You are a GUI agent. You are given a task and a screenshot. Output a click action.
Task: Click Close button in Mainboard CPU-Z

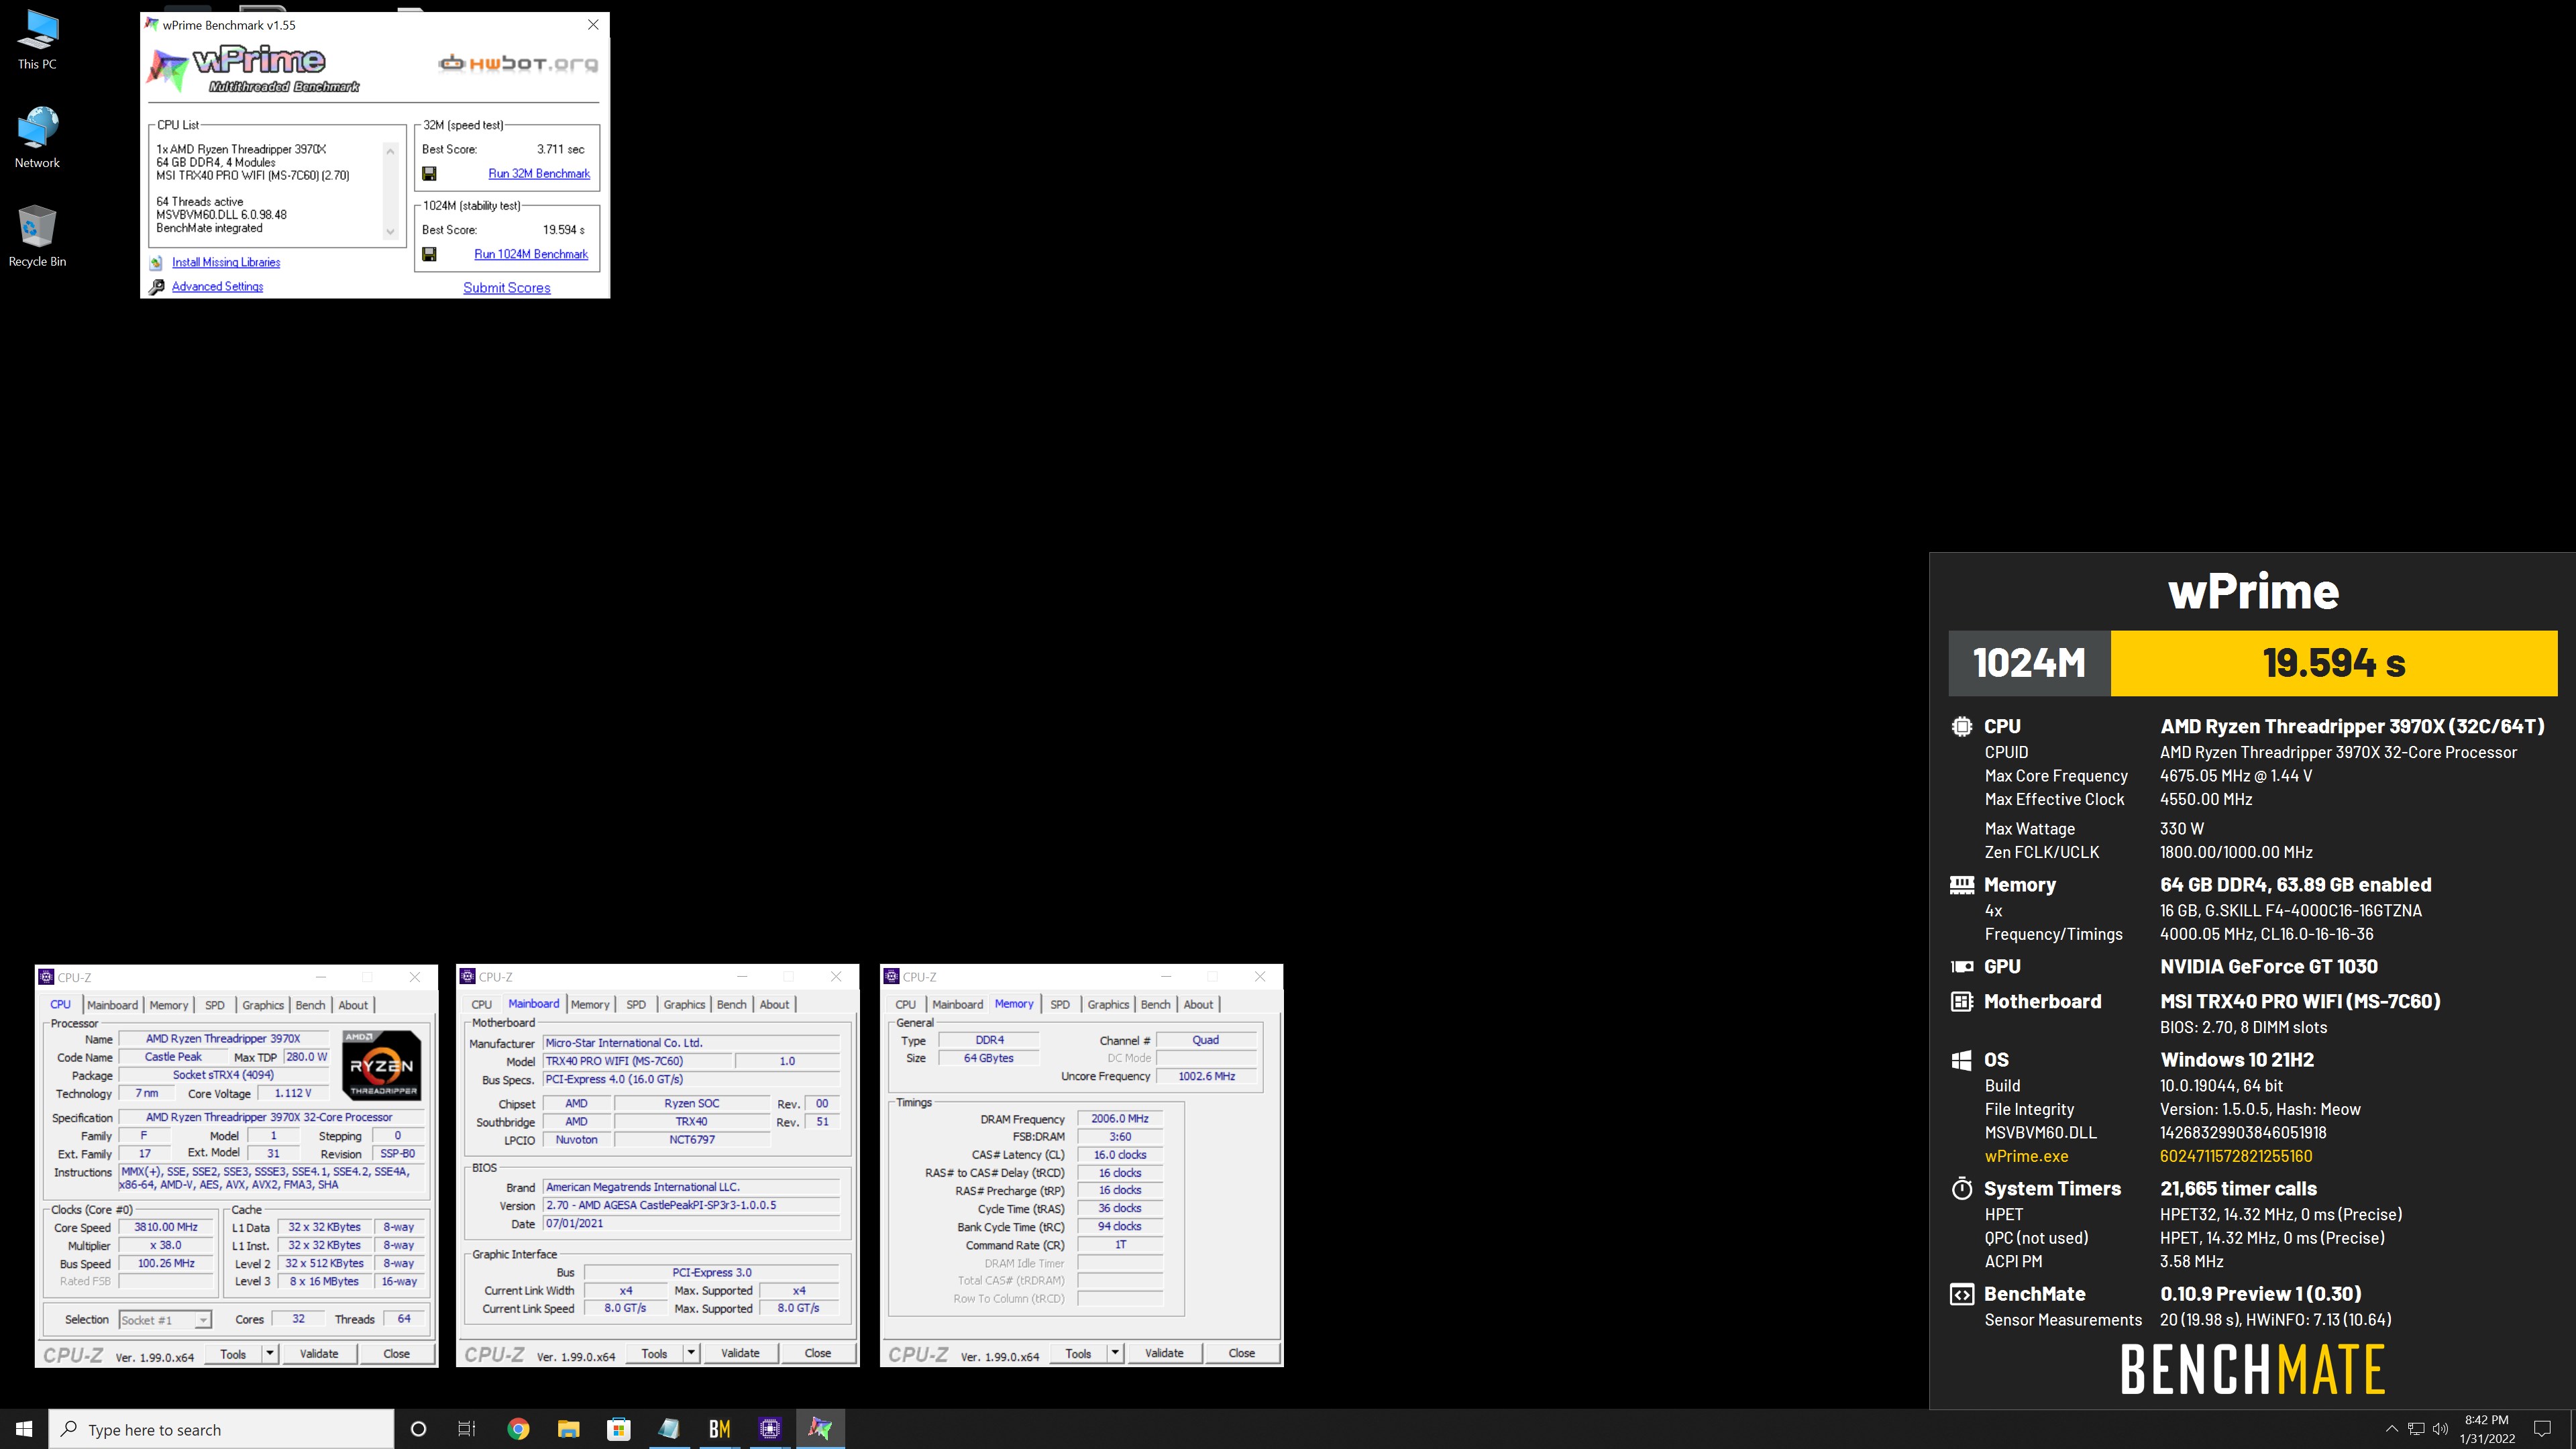click(x=818, y=1354)
